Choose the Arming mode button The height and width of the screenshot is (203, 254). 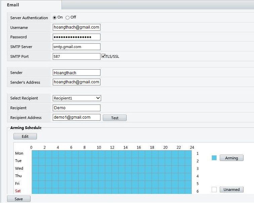[231, 158]
